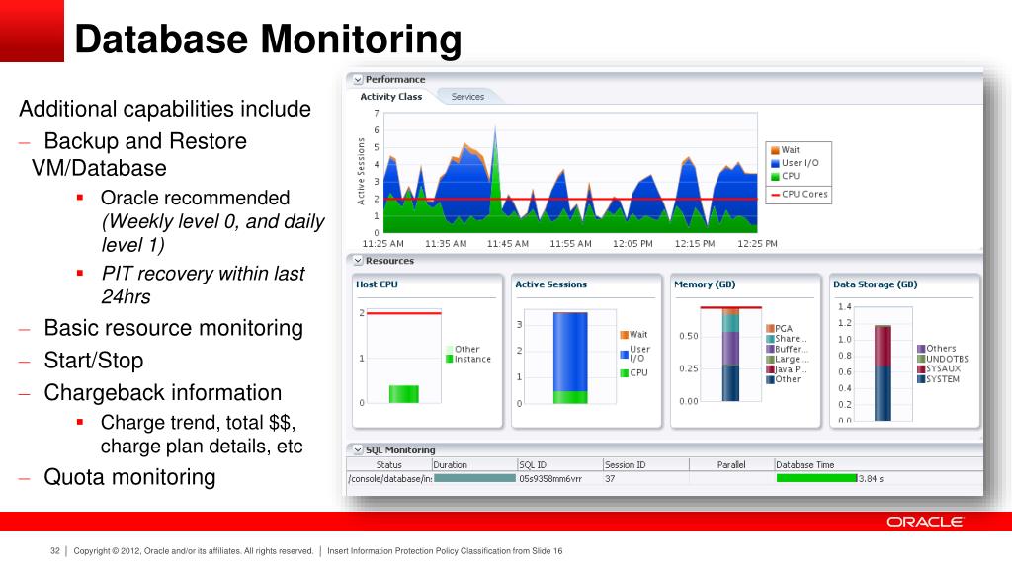Viewport: 1012px width, 569px height.
Task: Sort by the SQL ID column header
Action: 559,465
